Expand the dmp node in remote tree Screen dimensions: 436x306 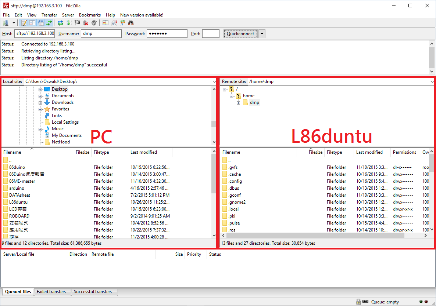(x=238, y=103)
